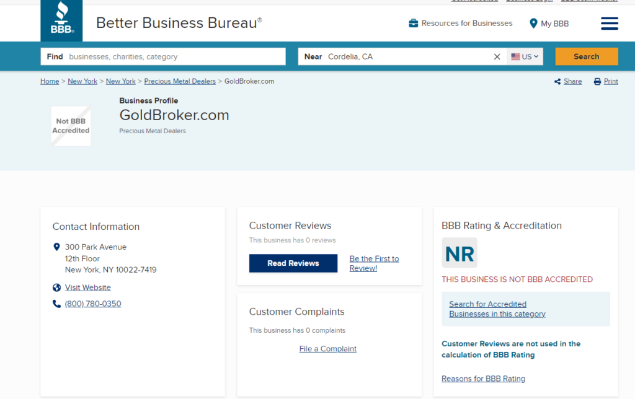
Task: Open My BBB
Action: [x=549, y=24]
